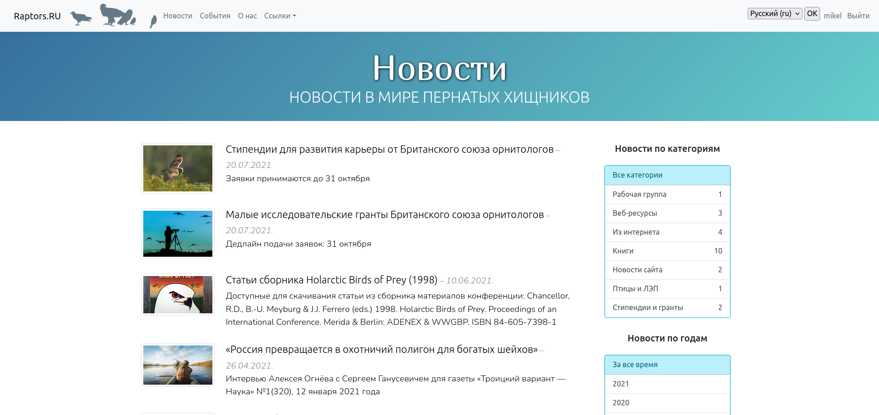Open the Birds of Prey cover thumbnail
The image size is (879, 415).
178,295
